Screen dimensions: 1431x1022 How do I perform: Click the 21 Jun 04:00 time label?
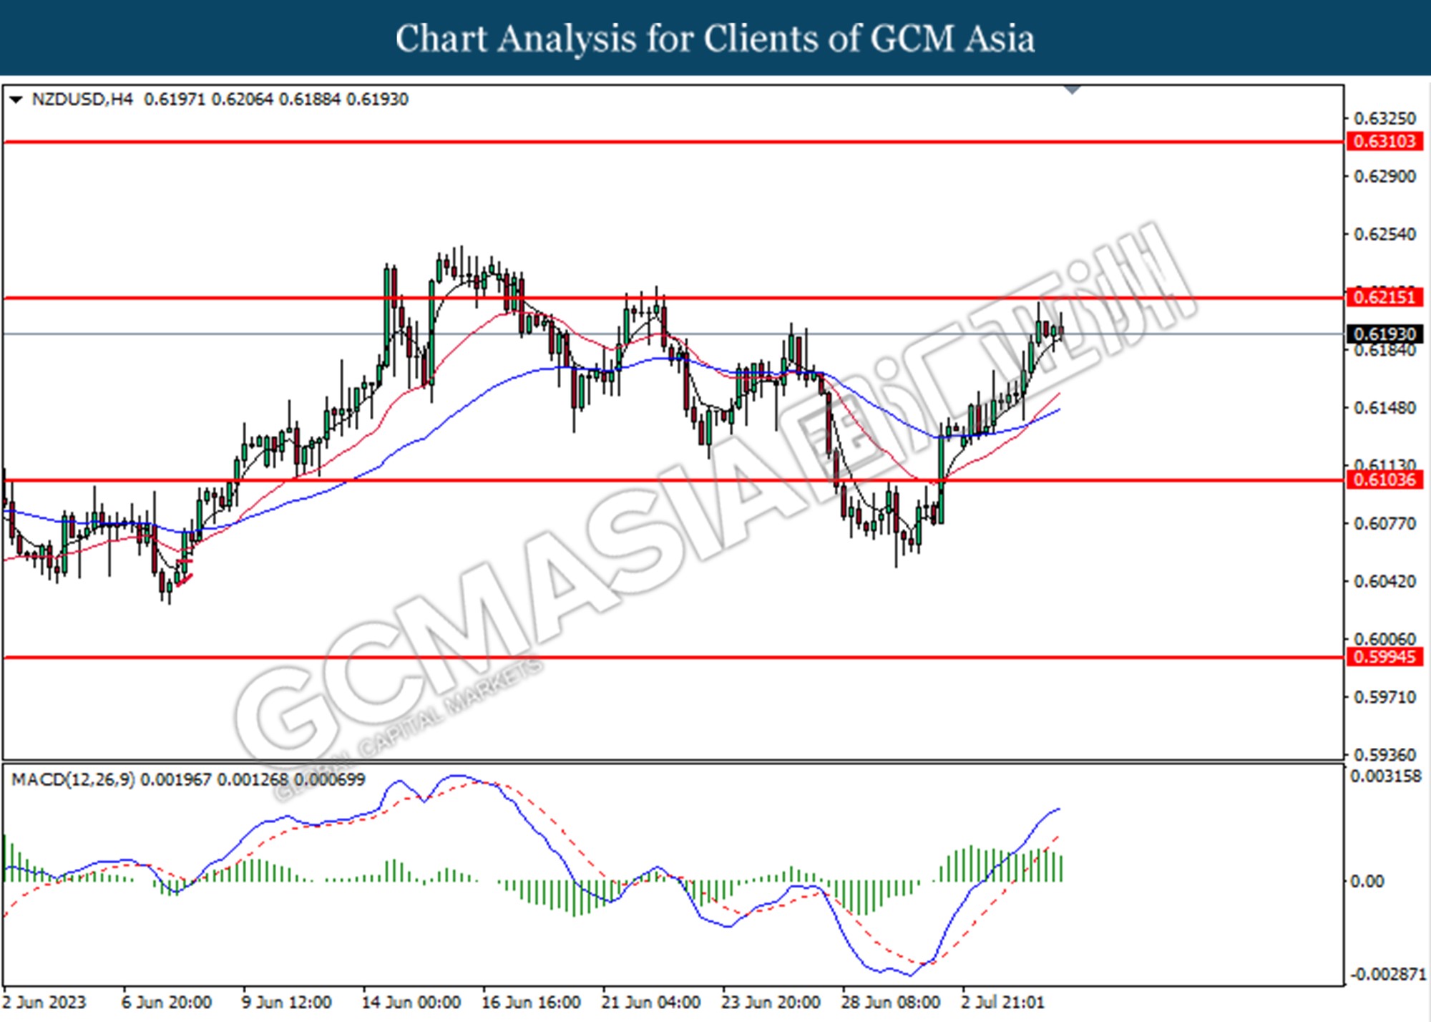650,1002
